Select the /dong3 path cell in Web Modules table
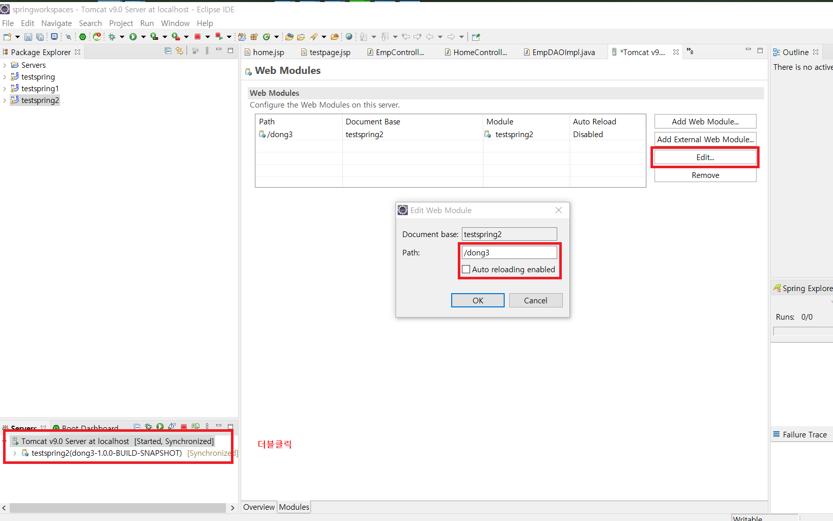The width and height of the screenshot is (833, 521). coord(299,134)
